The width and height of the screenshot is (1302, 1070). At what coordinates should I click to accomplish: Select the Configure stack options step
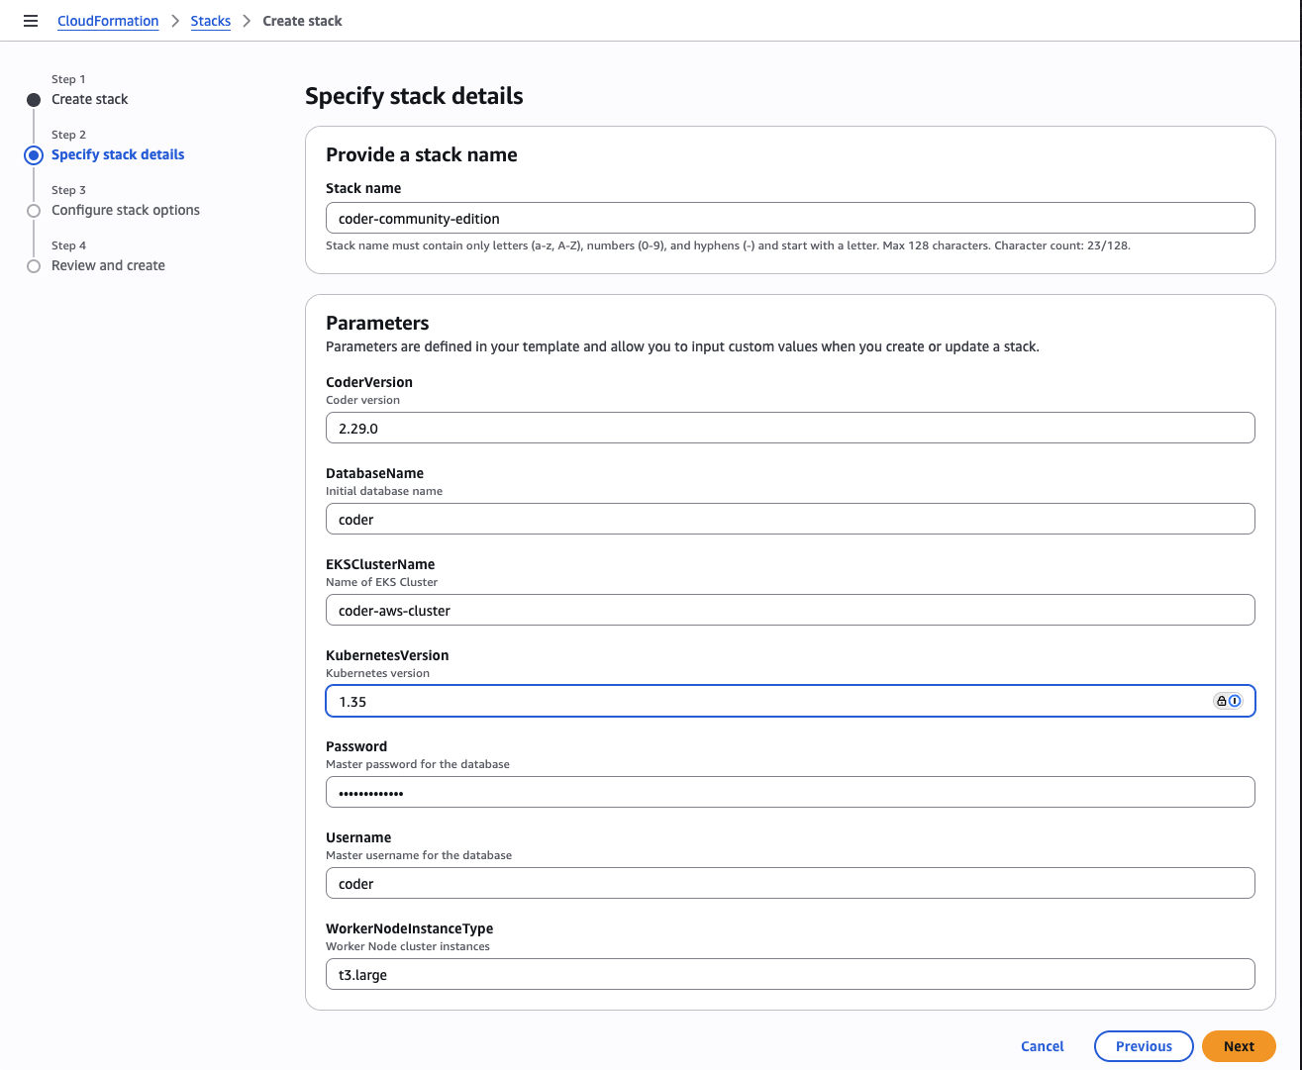click(x=125, y=210)
